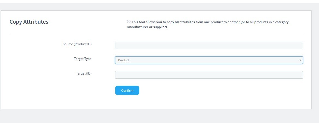Click the right end of the Target (ID) field
This screenshot has height=123, width=319.
(x=300, y=75)
